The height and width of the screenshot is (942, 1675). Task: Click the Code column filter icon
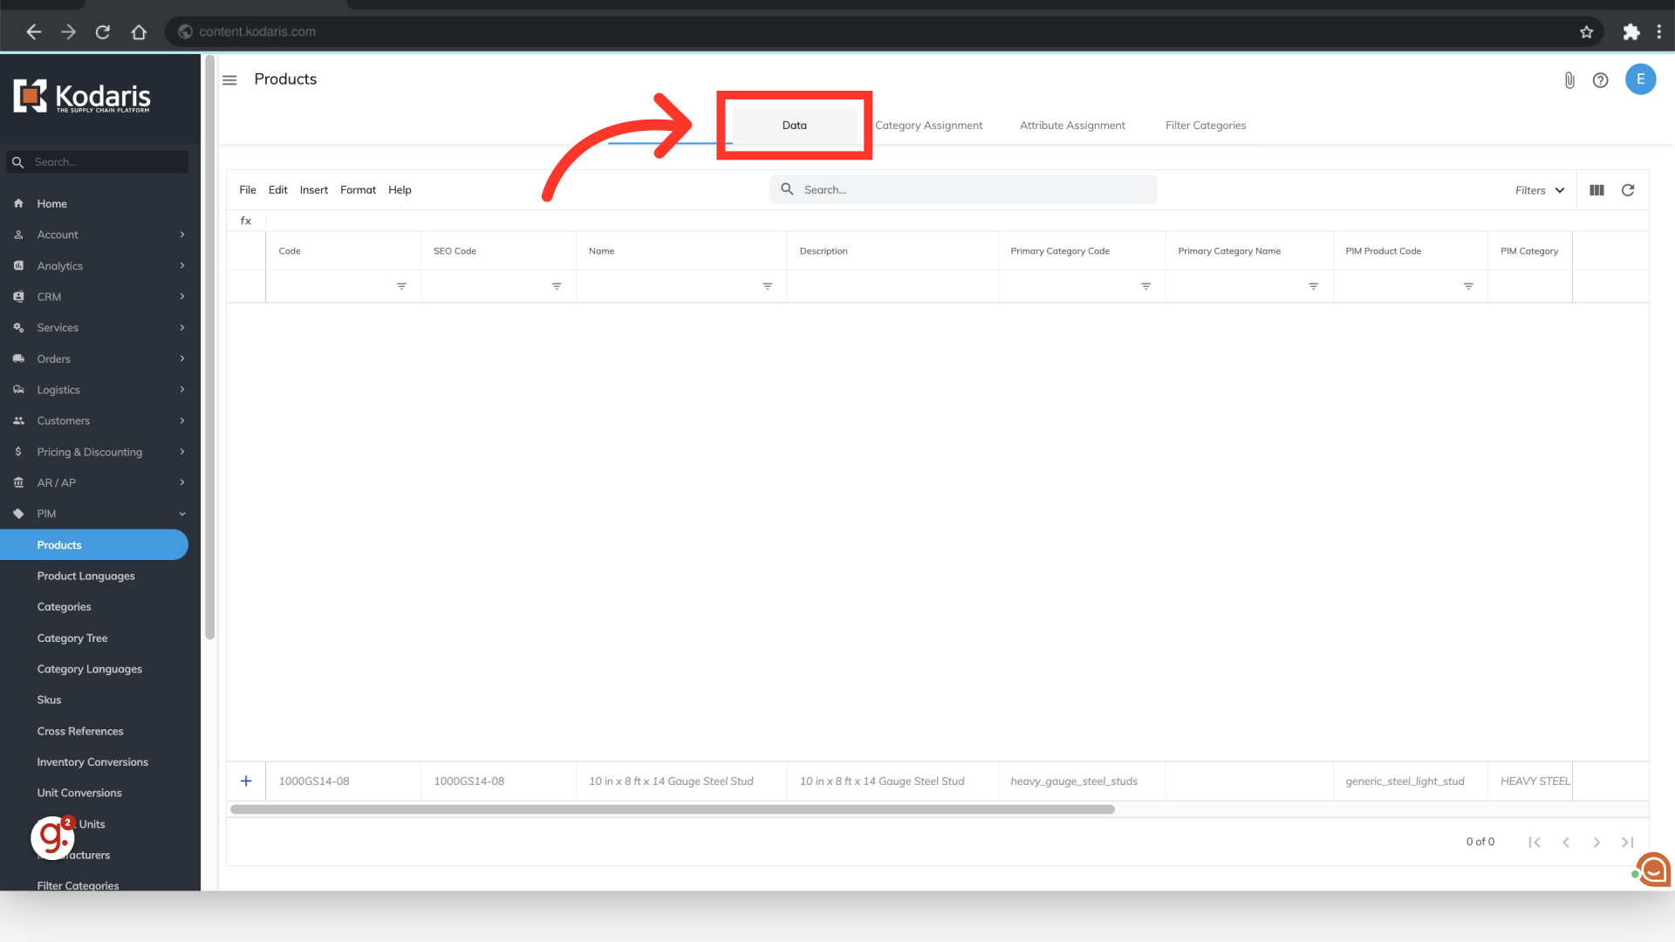pos(401,286)
